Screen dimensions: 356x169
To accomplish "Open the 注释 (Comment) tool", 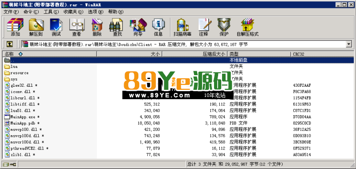I will (x=204, y=27).
